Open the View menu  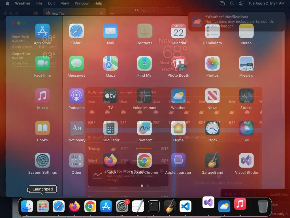click(65, 3)
